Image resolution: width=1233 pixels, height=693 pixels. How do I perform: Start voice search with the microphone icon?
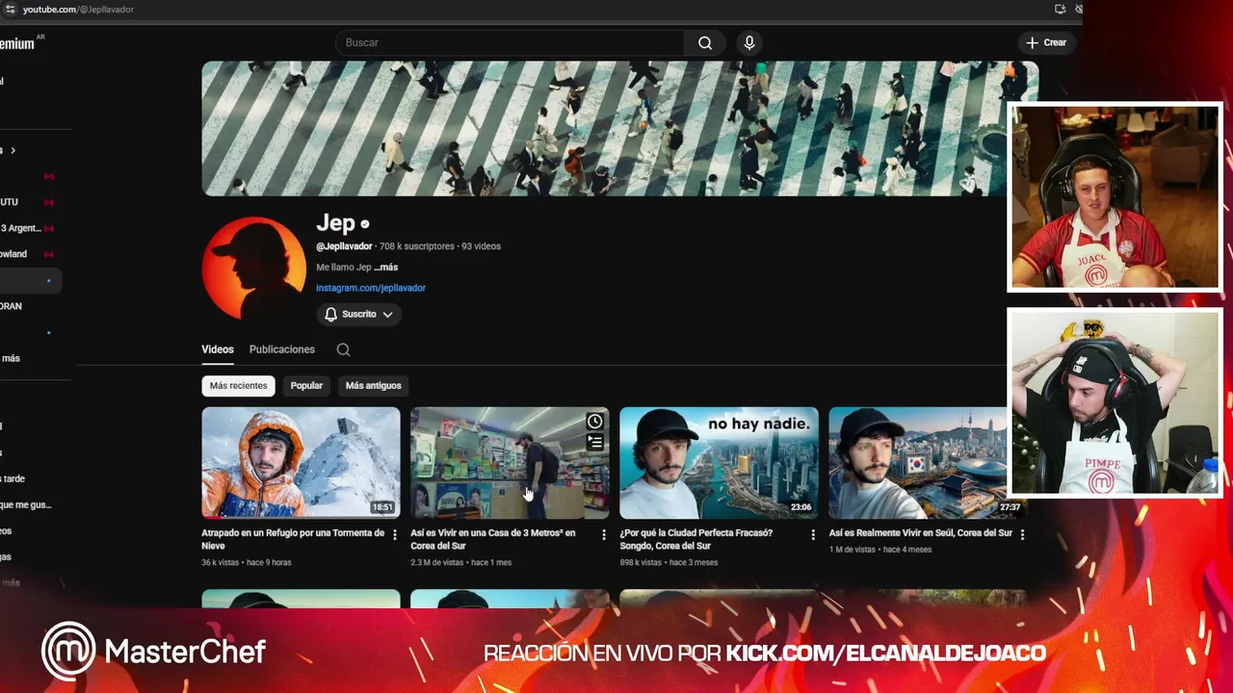(749, 42)
